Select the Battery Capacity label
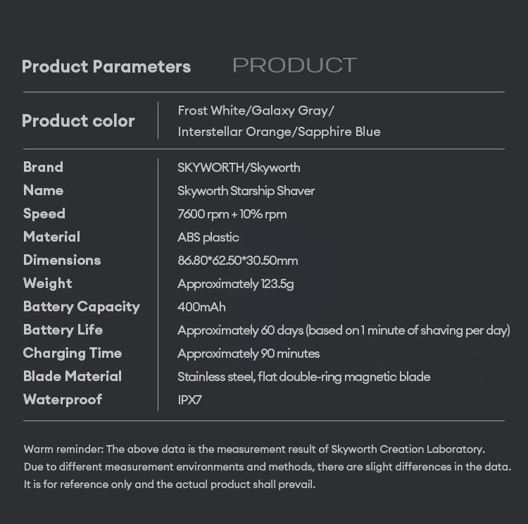Viewport: 528px width, 524px height. (82, 306)
